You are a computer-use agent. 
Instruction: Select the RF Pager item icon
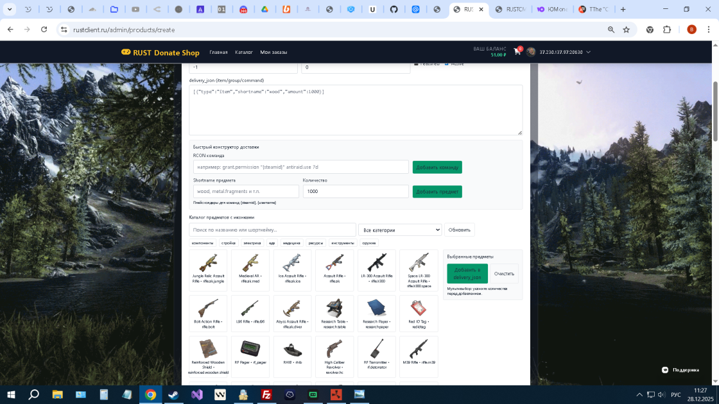pyautogui.click(x=250, y=349)
